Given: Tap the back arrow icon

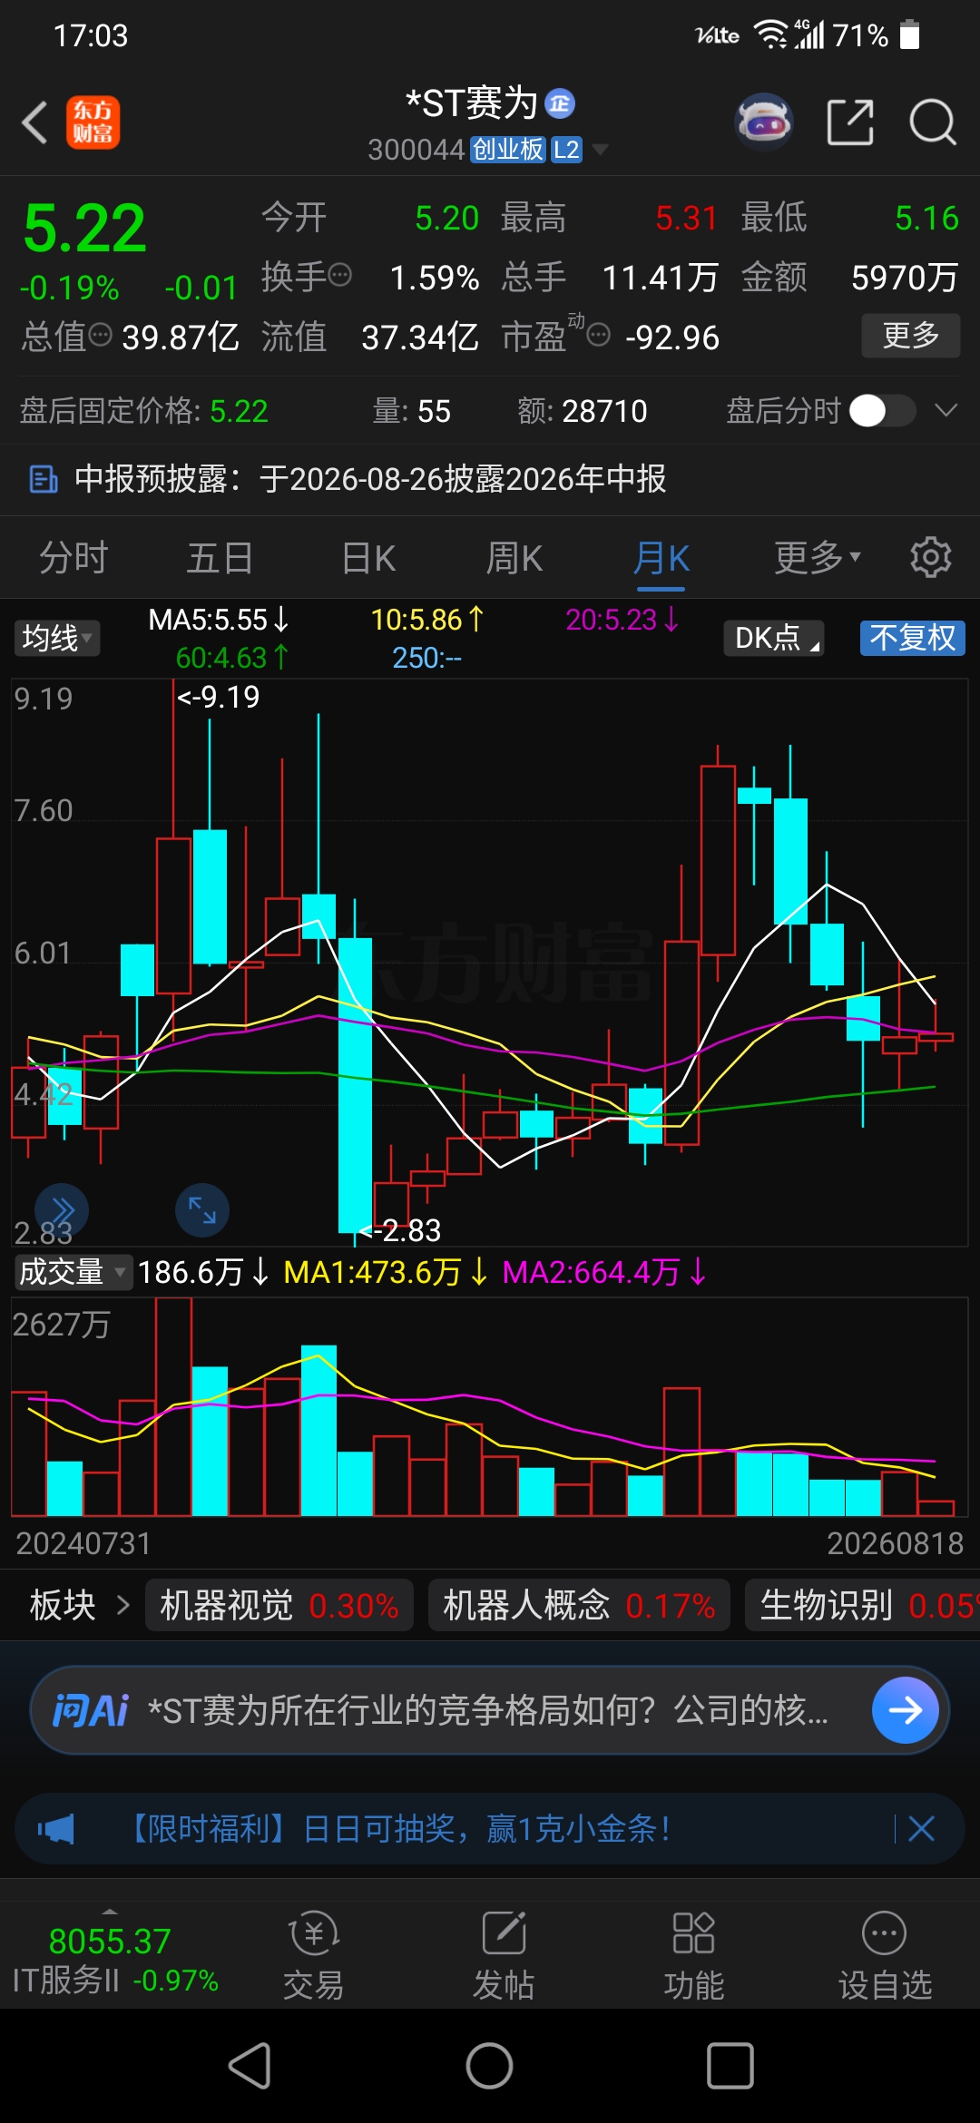Looking at the screenshot, I should click(x=34, y=122).
